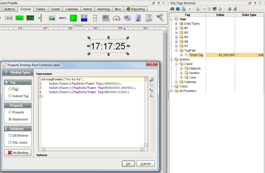Select the Property binding radio button

pyautogui.click(x=10, y=112)
